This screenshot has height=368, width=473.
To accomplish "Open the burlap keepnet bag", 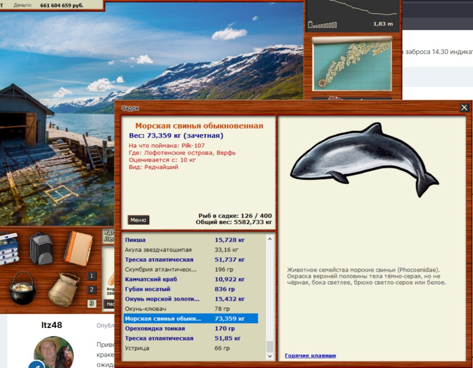I will [64, 289].
